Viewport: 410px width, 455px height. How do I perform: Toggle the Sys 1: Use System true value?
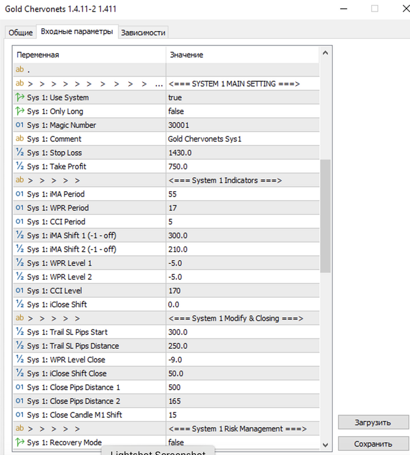(x=243, y=98)
